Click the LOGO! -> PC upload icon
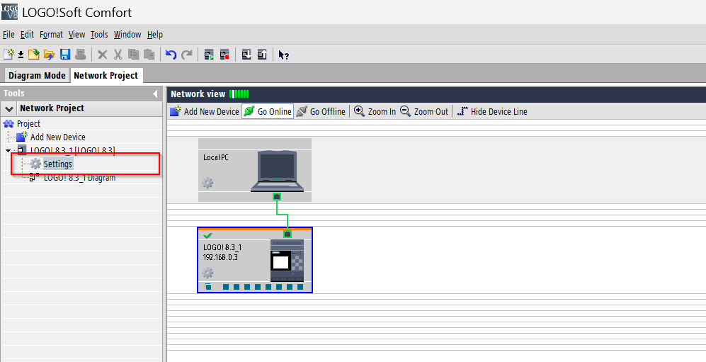The width and height of the screenshot is (706, 362). [262, 55]
